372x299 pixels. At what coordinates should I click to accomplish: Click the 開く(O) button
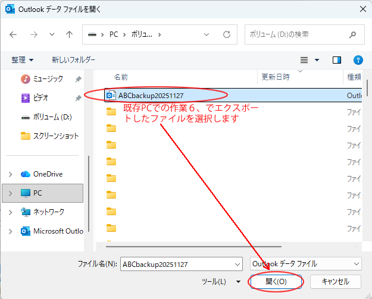click(x=276, y=282)
